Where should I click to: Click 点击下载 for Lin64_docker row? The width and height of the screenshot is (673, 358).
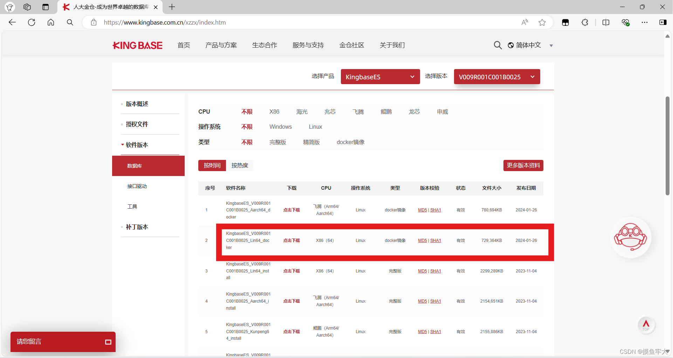[291, 241]
